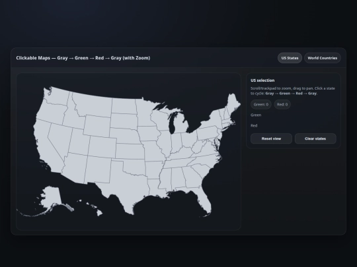Viewport: 357px width, 267px height.
Task: Click the US selection heading
Action: click(x=262, y=80)
